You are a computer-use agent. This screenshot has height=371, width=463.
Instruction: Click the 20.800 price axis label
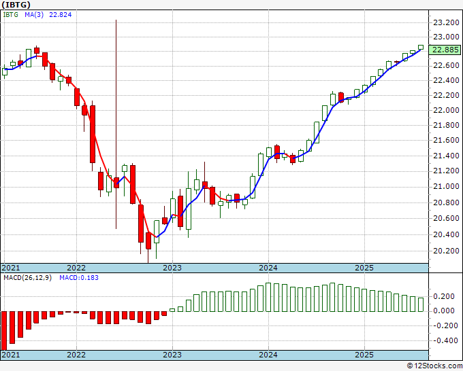pos(446,202)
